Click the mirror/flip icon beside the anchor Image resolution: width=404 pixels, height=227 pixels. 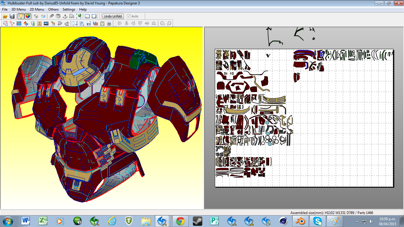coord(72,16)
